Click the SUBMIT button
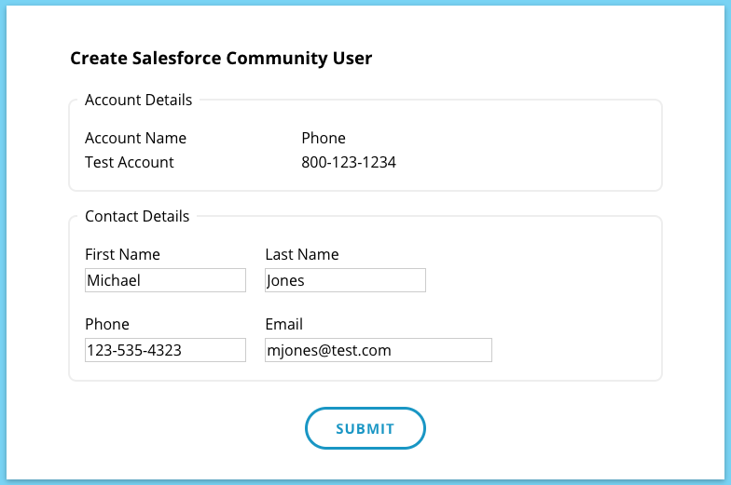731x485 pixels. coord(365,429)
